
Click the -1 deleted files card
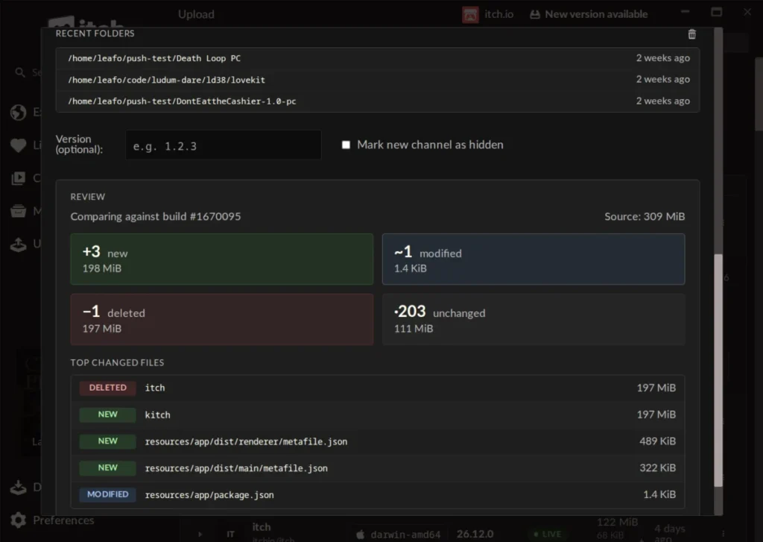(222, 319)
